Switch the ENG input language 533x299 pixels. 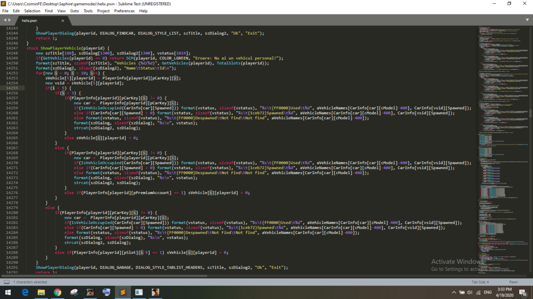(488, 292)
